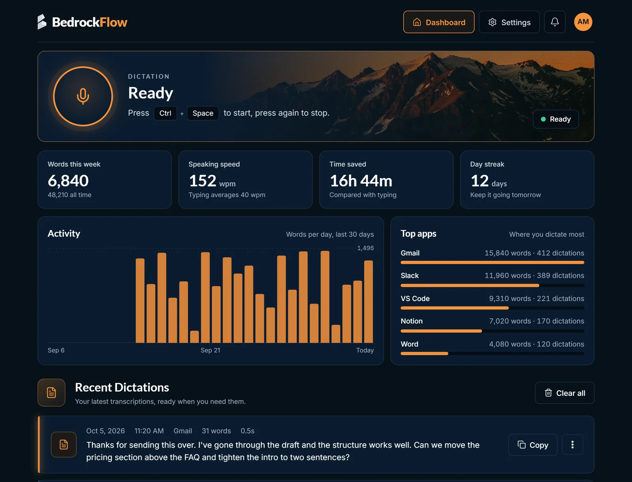Click '7,020 words · 170 dictations' text
Viewport: 632px width, 482px height.
pyautogui.click(x=536, y=321)
